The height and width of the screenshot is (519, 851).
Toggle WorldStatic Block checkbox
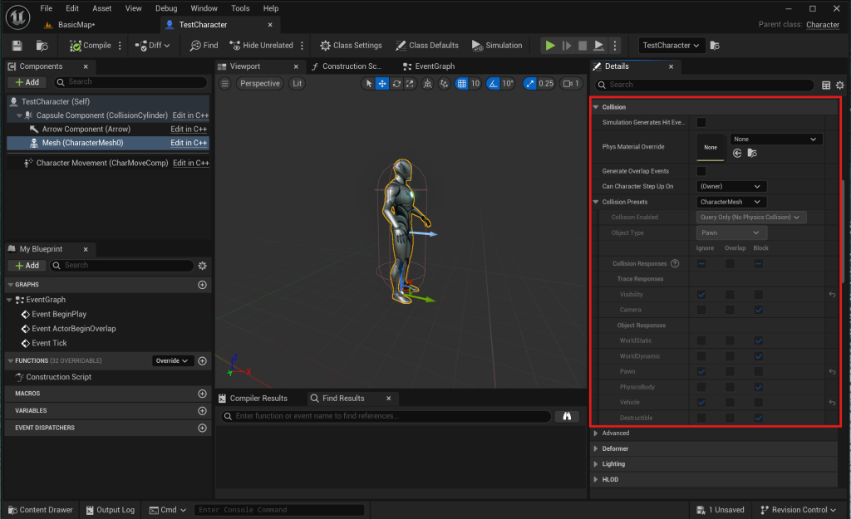pyautogui.click(x=758, y=340)
